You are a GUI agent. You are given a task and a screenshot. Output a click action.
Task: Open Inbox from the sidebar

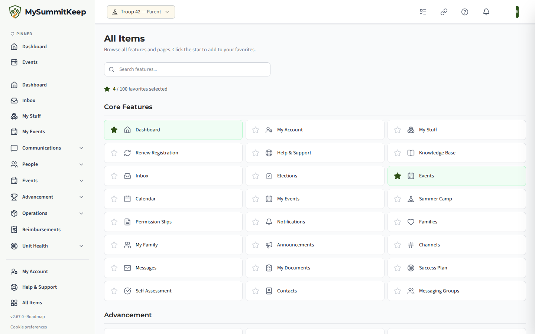[48, 101]
